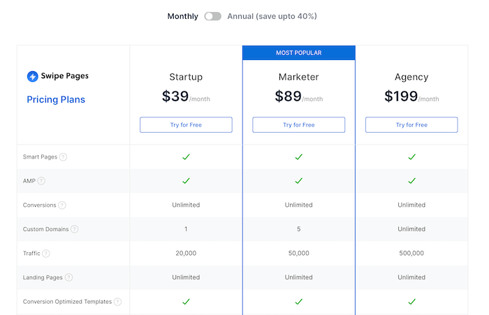Image resolution: width=489 pixels, height=315 pixels.
Task: Click Try for Free under Marketer
Action: click(x=299, y=125)
